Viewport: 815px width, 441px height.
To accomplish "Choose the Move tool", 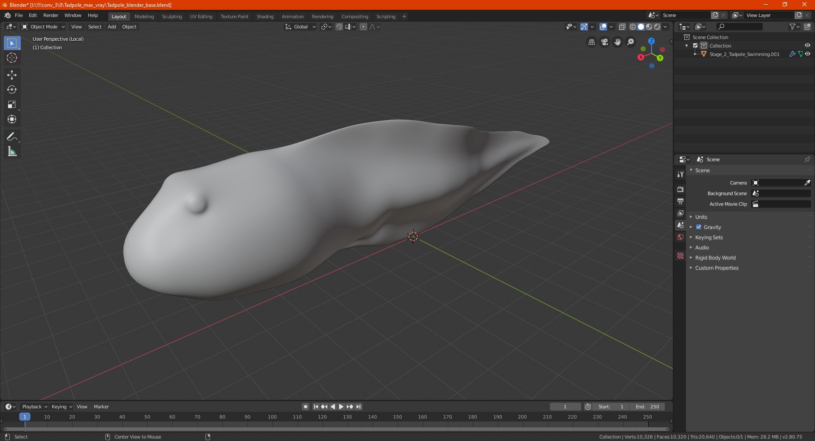I will click(x=12, y=75).
